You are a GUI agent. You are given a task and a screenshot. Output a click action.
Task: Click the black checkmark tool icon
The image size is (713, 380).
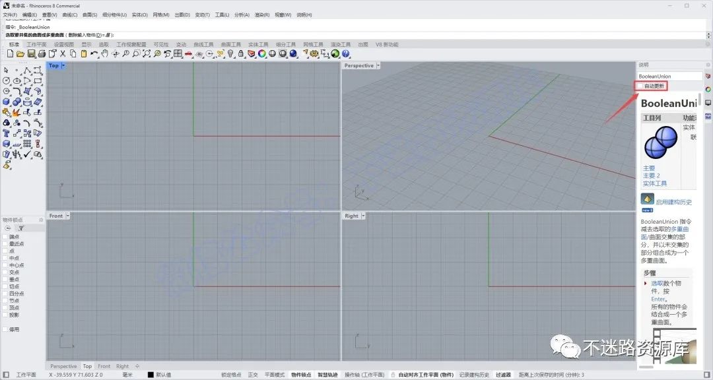[x=27, y=154]
